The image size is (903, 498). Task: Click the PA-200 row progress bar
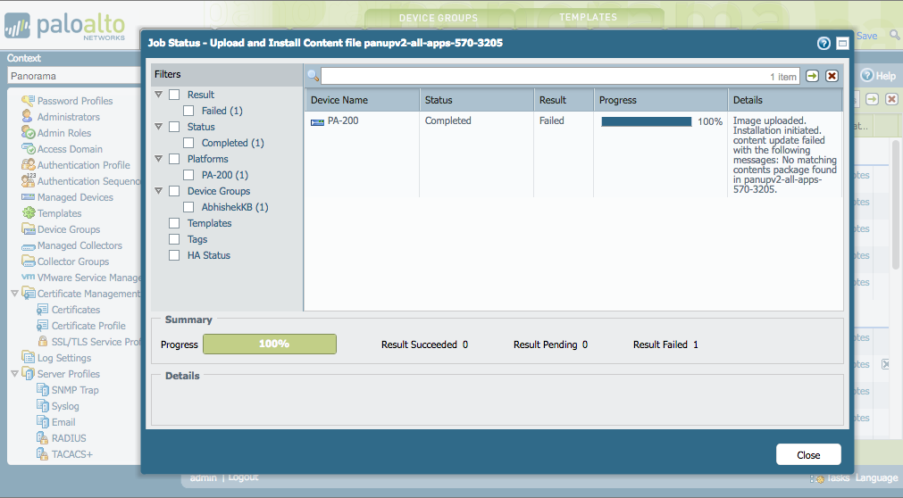[646, 121]
